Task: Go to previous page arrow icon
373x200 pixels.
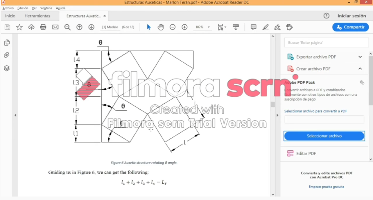Action: click(x=79, y=27)
